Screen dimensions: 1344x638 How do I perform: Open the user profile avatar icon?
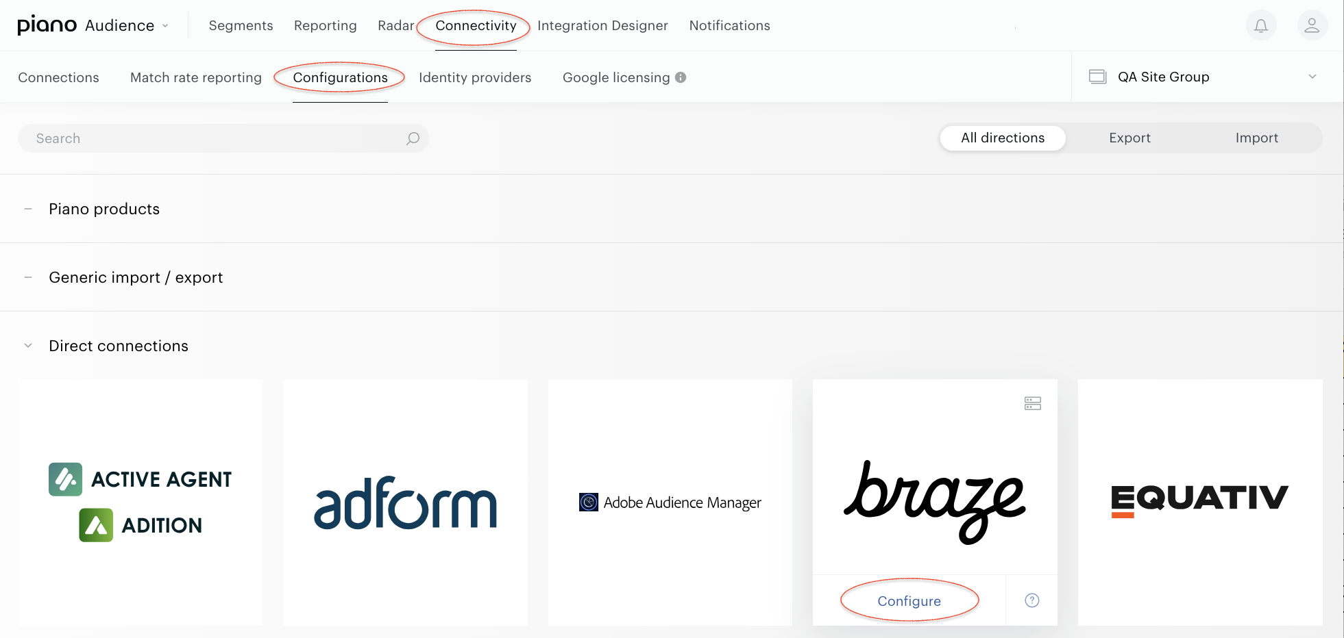pyautogui.click(x=1312, y=26)
